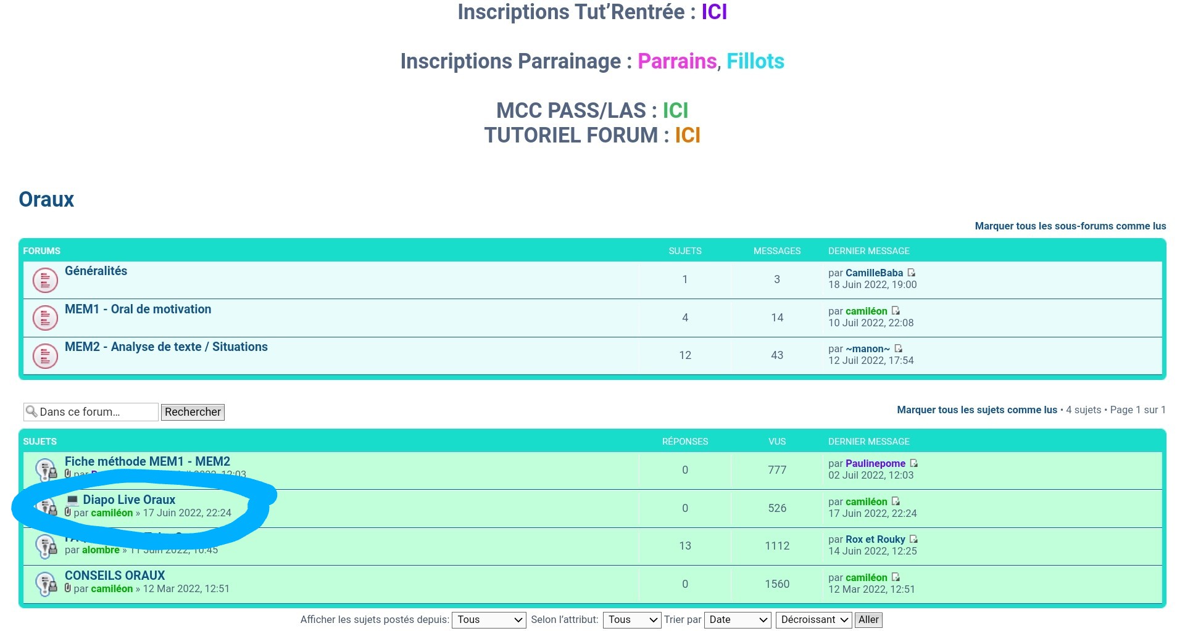The height and width of the screenshot is (631, 1185).
Task: Click the CONSEILS ORAUX topic status icon
Action: (x=46, y=584)
